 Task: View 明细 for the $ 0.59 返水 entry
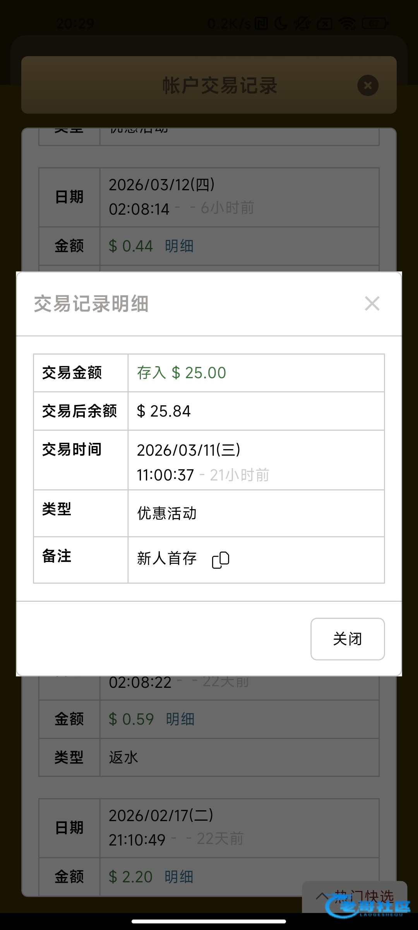[x=180, y=719]
